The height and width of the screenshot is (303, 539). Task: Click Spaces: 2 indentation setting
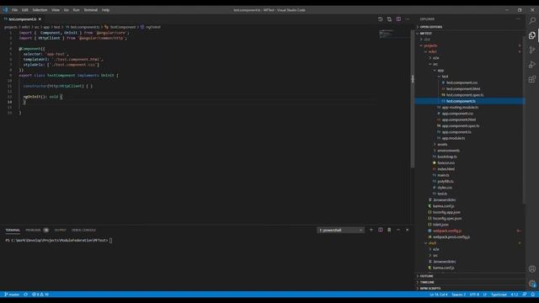(x=458, y=295)
